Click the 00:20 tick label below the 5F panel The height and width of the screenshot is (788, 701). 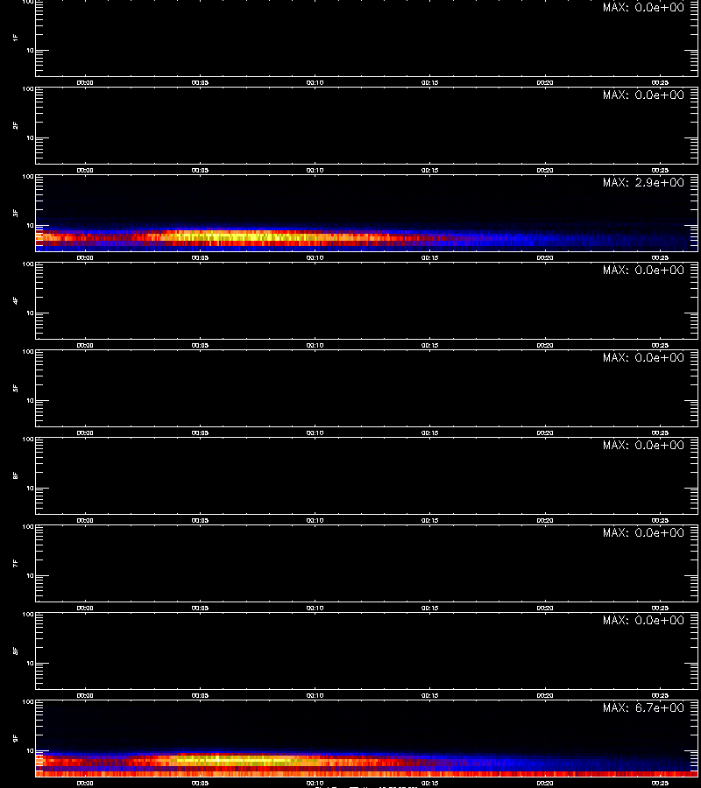coord(545,433)
